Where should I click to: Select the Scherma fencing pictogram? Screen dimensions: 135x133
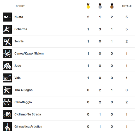pyautogui.click(x=7, y=29)
